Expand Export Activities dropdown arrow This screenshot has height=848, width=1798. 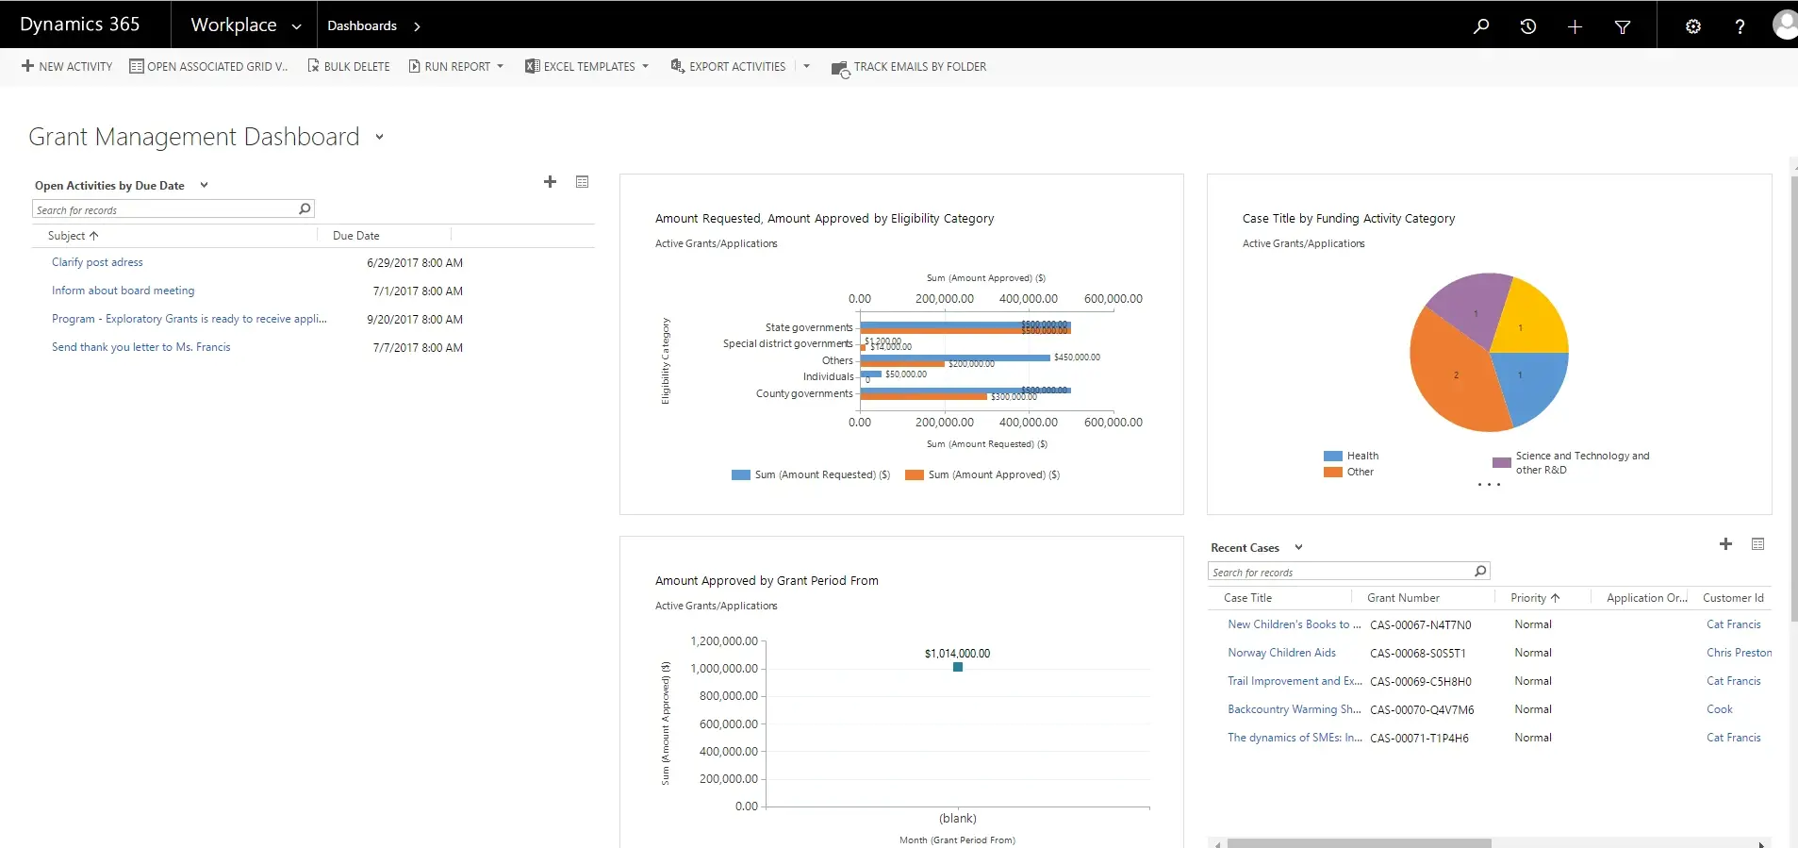tap(806, 66)
